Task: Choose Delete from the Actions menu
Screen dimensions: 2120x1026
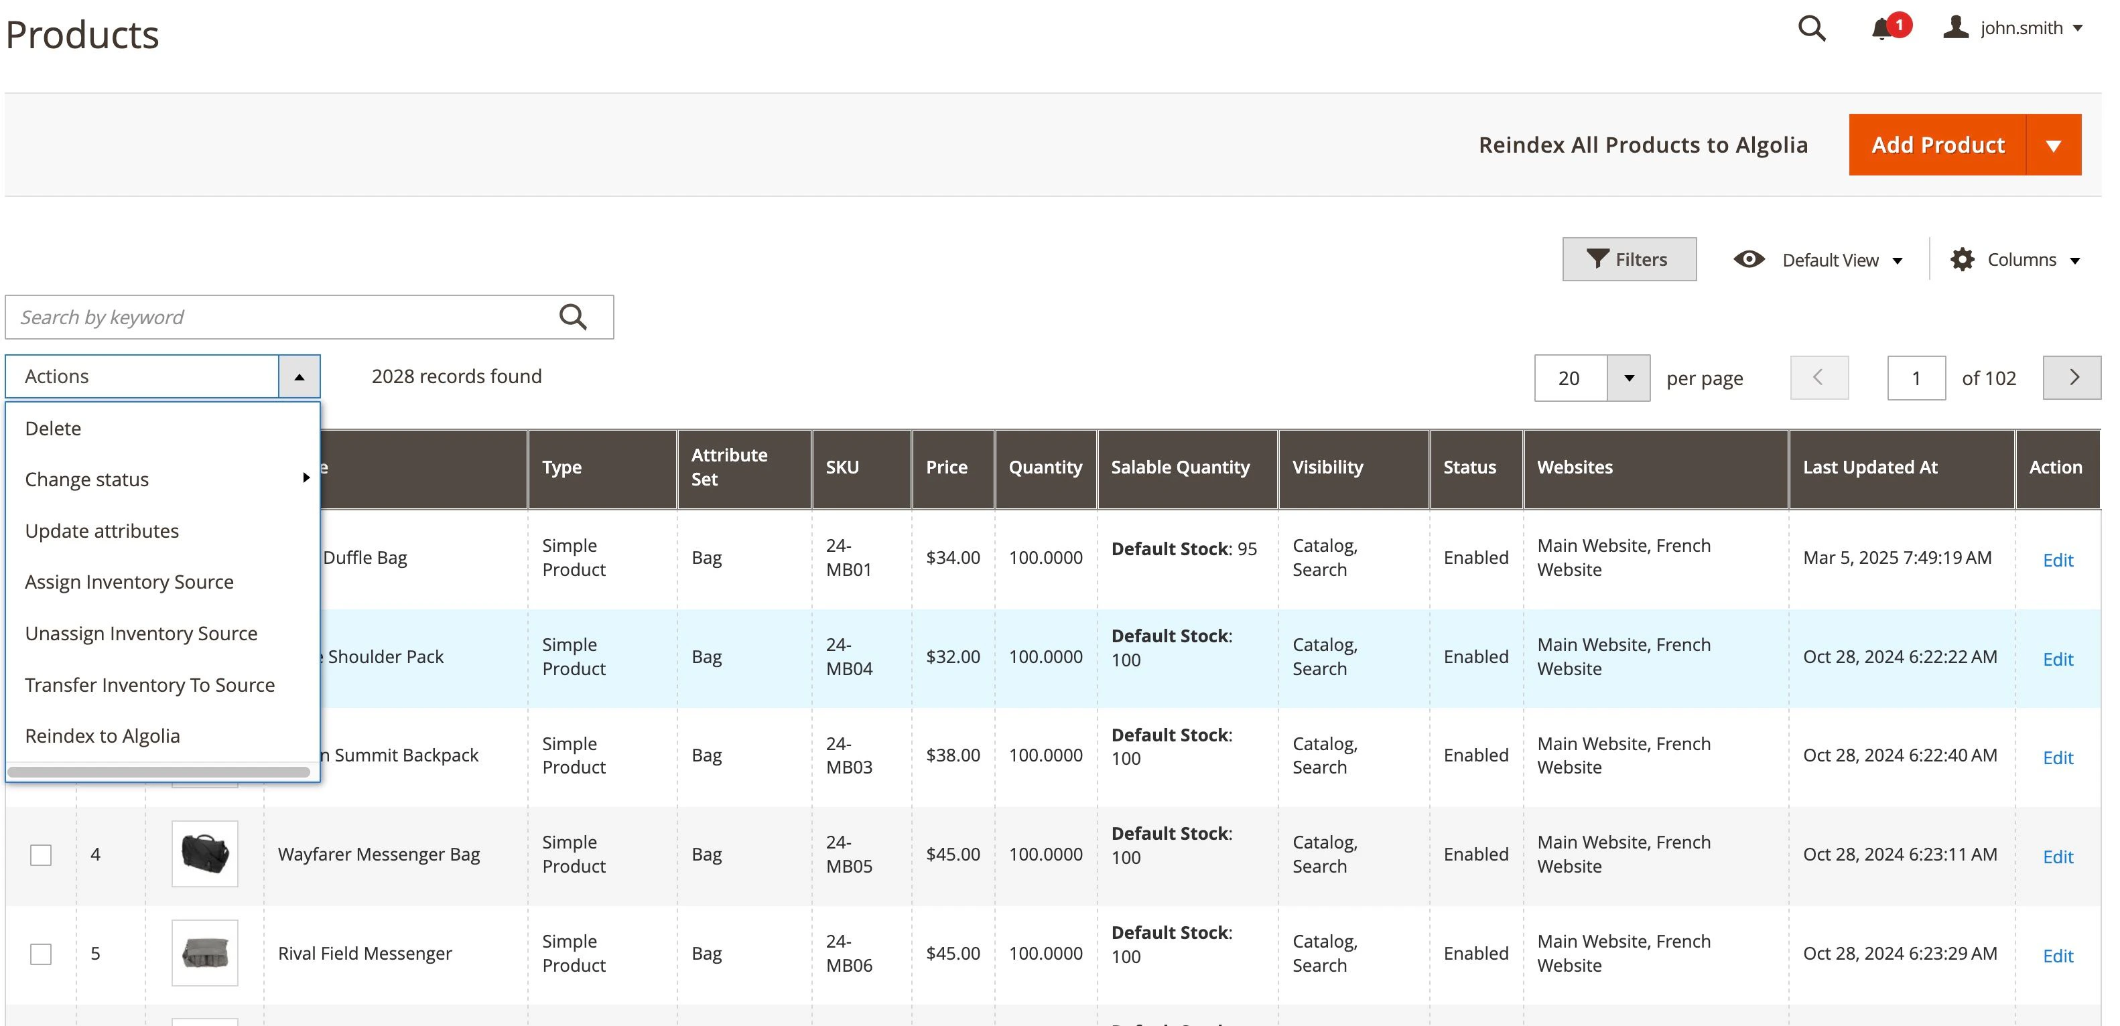Action: click(x=53, y=428)
